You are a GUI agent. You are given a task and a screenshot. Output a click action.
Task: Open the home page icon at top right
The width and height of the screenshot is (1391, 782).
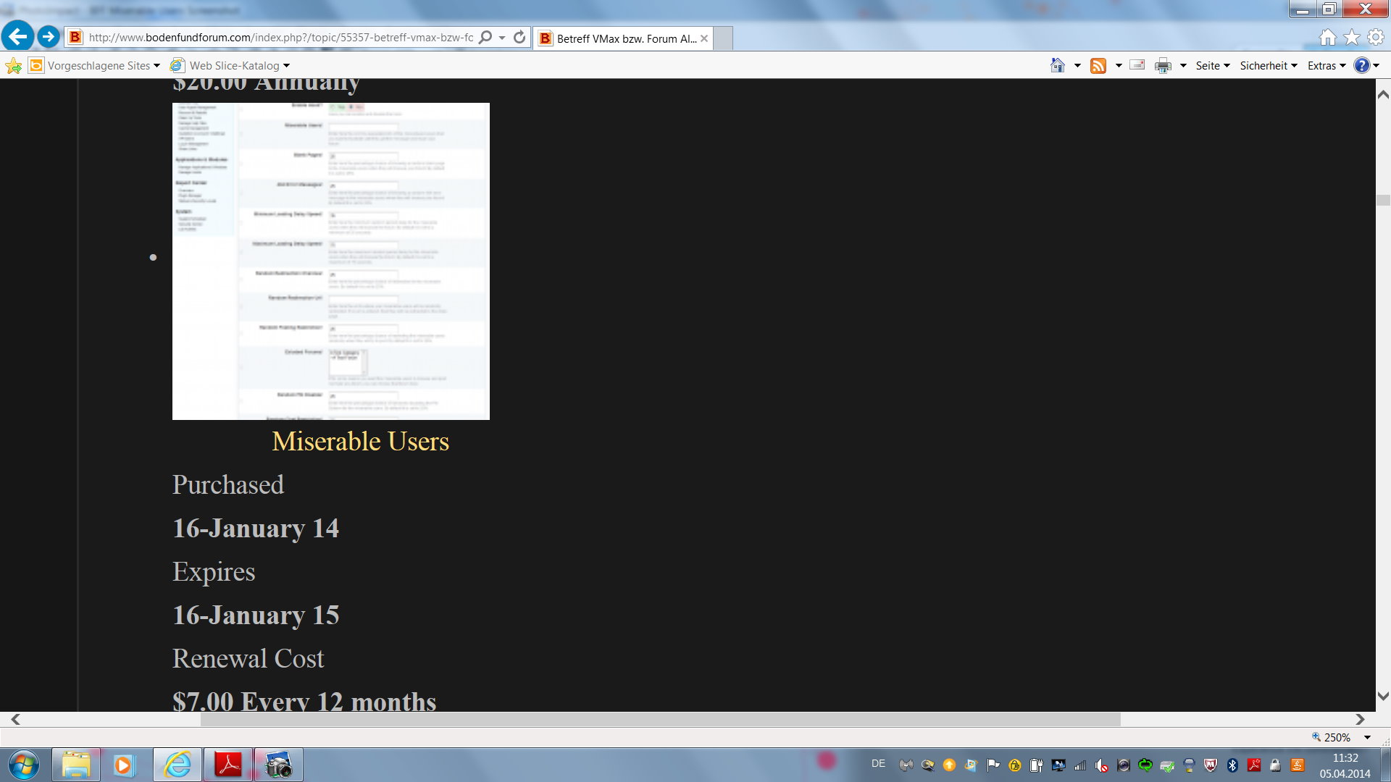point(1327,38)
